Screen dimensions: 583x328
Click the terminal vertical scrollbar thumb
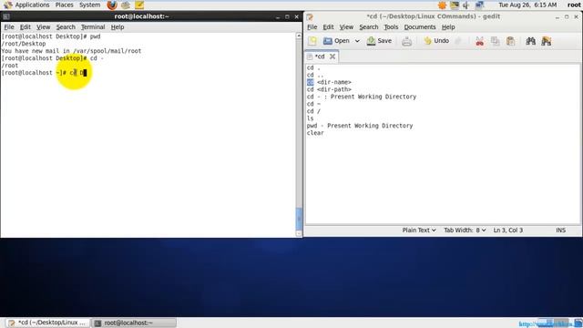(x=299, y=219)
